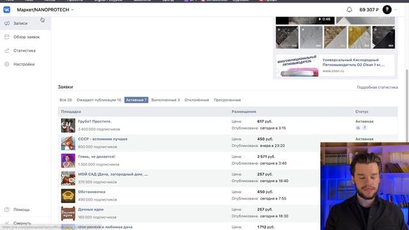
Task: Open Статистика in the sidebar
Action: 24,50
